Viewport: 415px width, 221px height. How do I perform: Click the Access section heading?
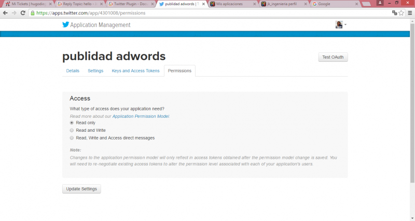[80, 99]
